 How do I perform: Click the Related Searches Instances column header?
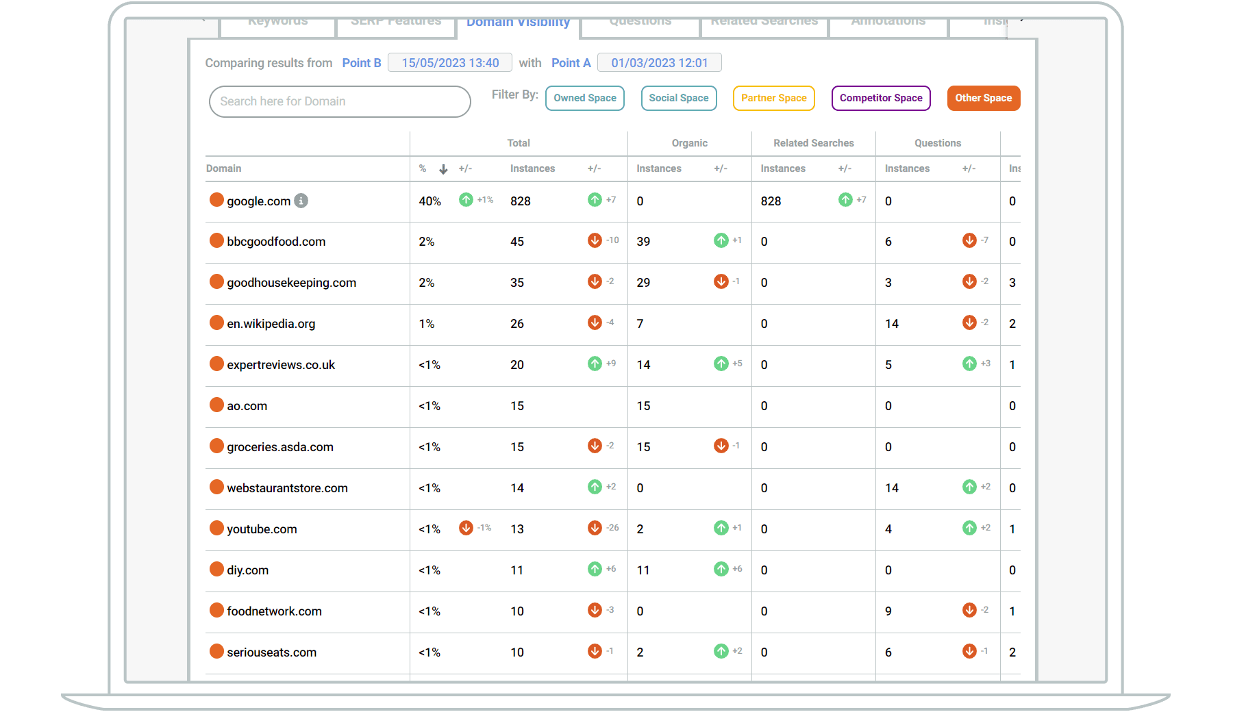(x=783, y=168)
